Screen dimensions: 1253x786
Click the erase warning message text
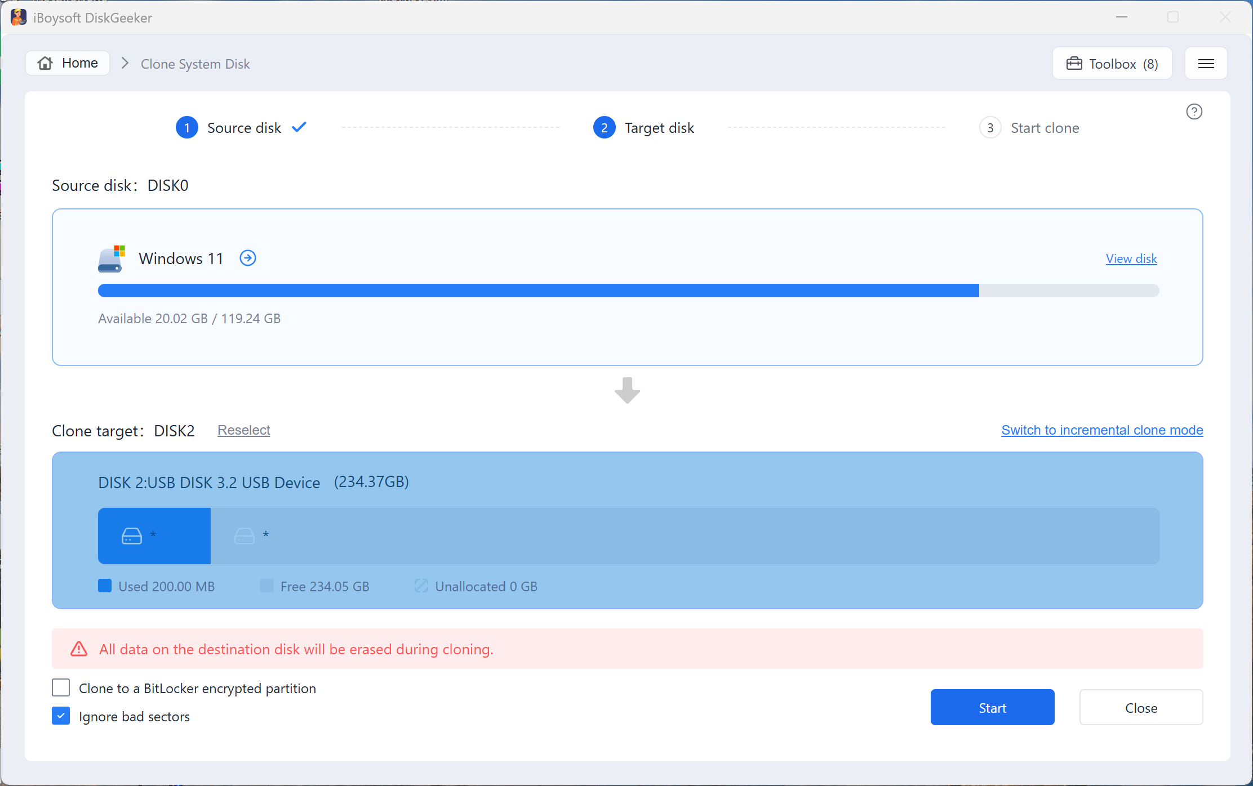click(x=296, y=649)
